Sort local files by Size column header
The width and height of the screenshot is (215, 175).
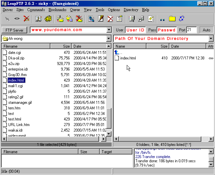[x=61, y=46]
